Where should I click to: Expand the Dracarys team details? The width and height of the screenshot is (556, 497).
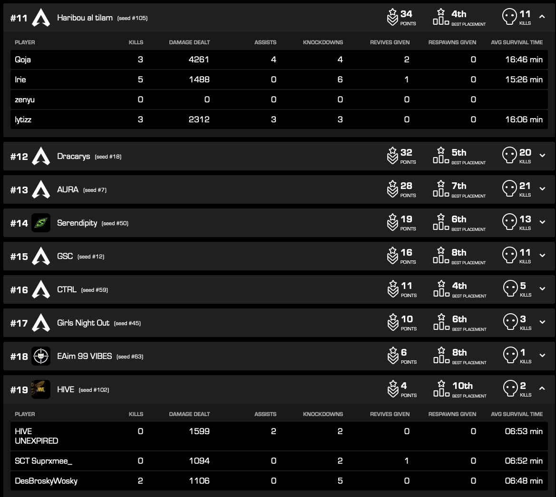coord(542,155)
